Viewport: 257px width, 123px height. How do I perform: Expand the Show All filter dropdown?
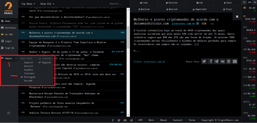(47, 4)
